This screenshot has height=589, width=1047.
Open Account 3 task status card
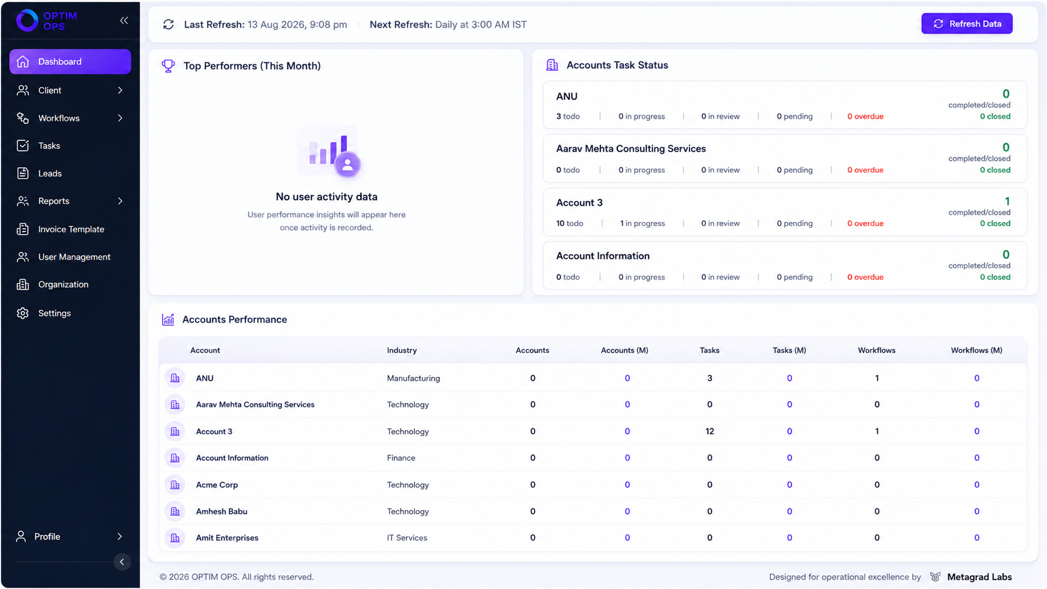(785, 212)
